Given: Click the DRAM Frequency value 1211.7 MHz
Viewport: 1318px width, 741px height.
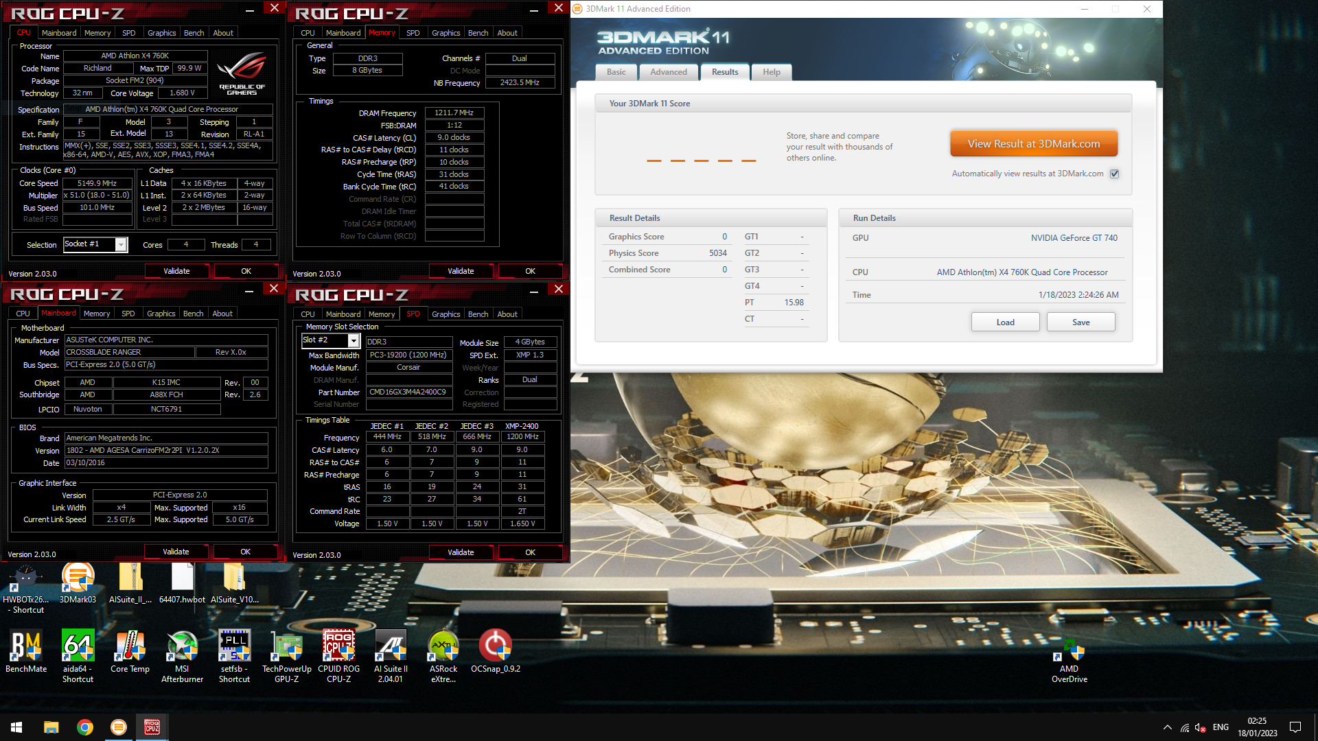Looking at the screenshot, I should (x=454, y=113).
